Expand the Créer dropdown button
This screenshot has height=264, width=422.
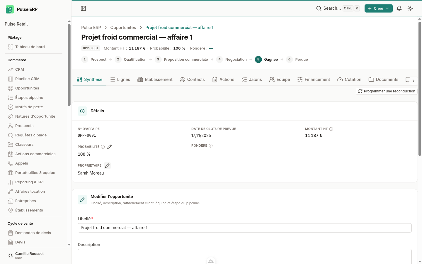(378, 9)
